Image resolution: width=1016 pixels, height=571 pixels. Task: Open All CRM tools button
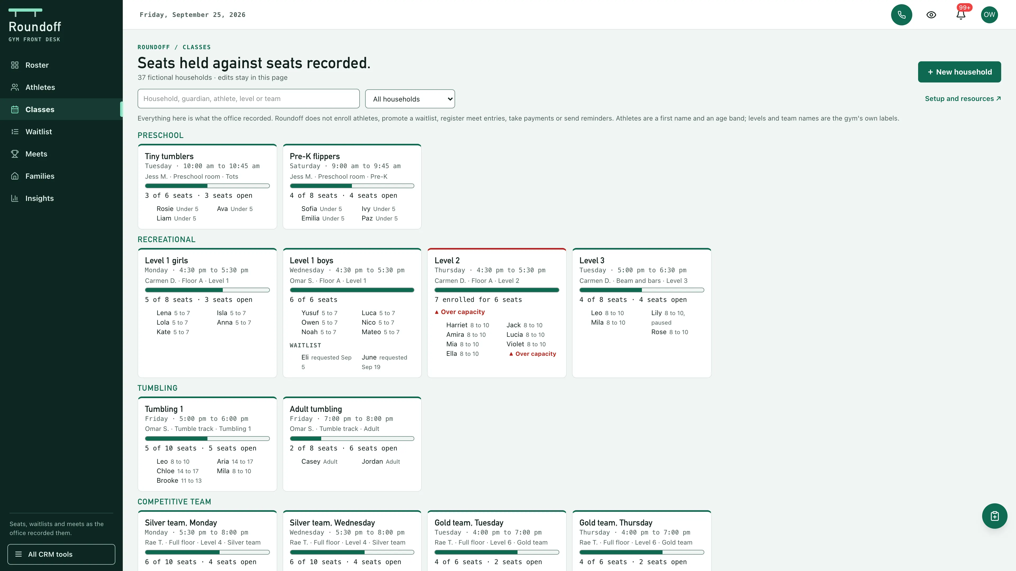[x=61, y=554]
